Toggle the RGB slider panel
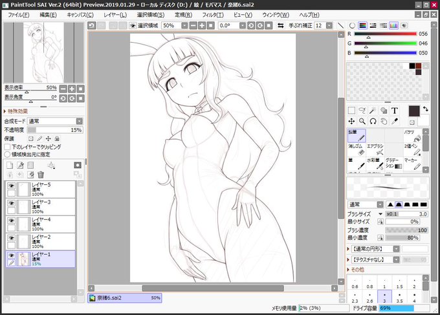The image size is (440, 315). (362, 25)
